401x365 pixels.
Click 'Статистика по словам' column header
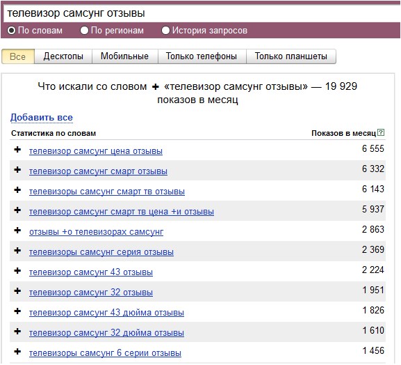[x=54, y=133]
